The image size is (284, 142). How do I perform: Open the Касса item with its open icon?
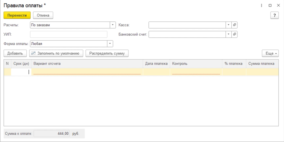(x=234, y=25)
